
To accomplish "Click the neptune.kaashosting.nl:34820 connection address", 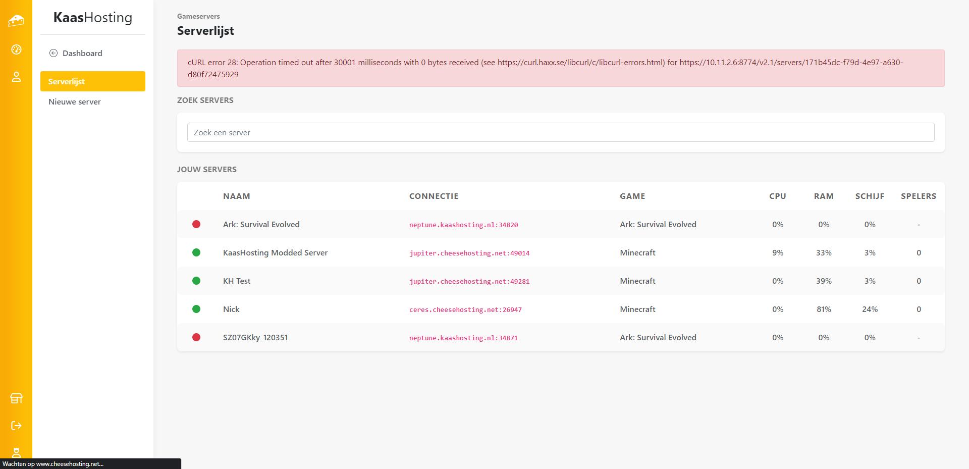I will point(463,225).
